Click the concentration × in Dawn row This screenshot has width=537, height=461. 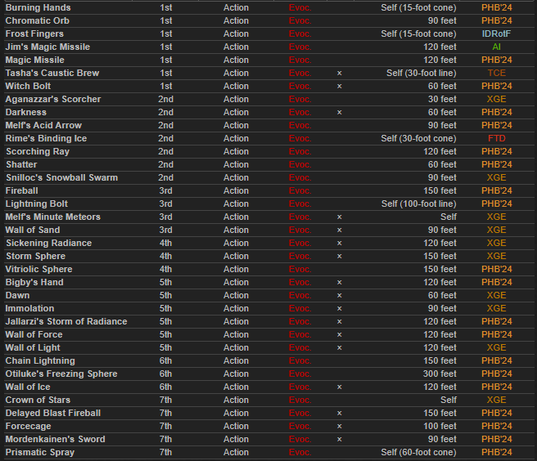[x=340, y=295]
